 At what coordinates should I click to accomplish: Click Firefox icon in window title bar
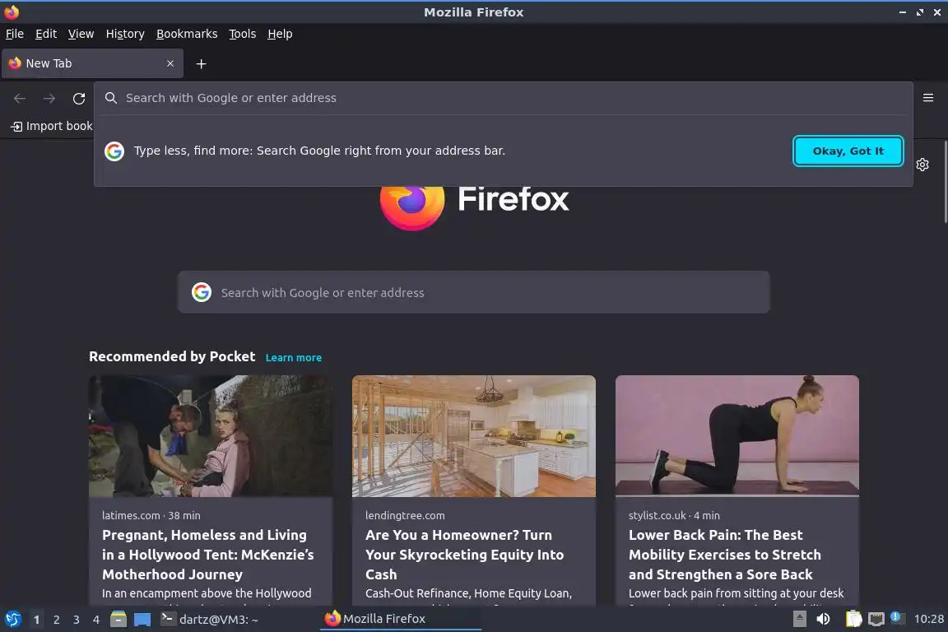pos(12,12)
